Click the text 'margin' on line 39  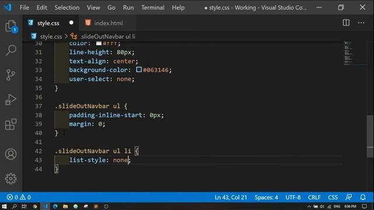coord(80,124)
